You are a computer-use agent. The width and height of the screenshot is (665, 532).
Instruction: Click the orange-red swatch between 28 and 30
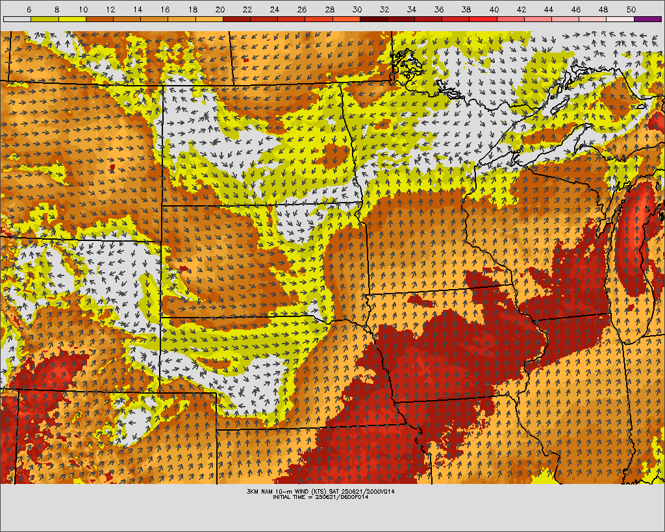point(346,19)
